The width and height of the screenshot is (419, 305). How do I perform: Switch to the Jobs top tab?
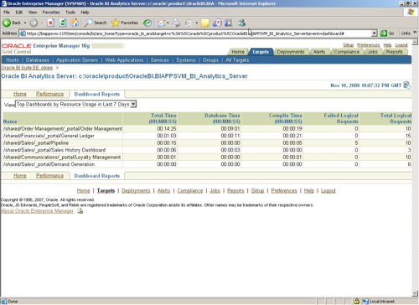[x=372, y=52]
